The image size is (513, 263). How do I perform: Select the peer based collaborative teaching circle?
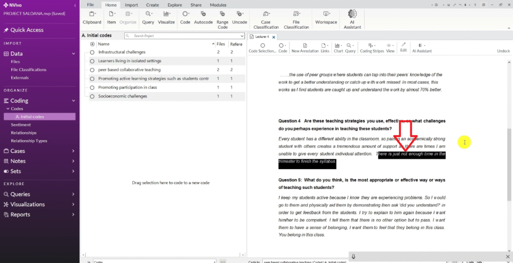click(92, 69)
